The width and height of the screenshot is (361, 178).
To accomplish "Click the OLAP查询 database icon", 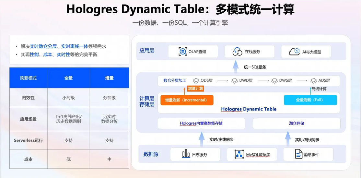I will (183, 51).
